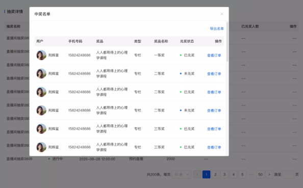The width and height of the screenshot is (303, 188).
Task: Click the 预约直播 cell in the background row
Action: 136,159
